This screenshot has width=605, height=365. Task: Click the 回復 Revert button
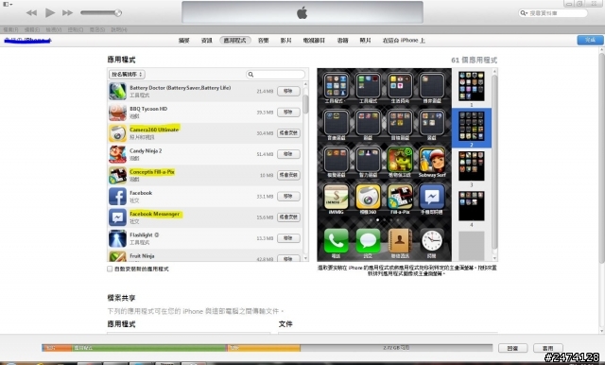coord(512,348)
